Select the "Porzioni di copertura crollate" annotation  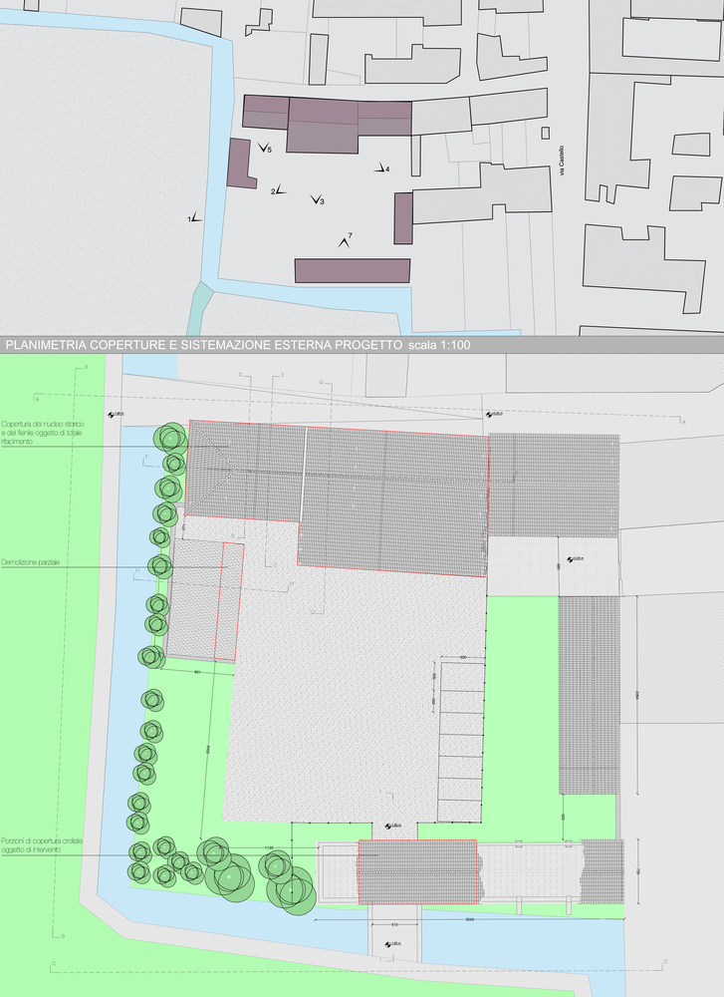(42, 845)
